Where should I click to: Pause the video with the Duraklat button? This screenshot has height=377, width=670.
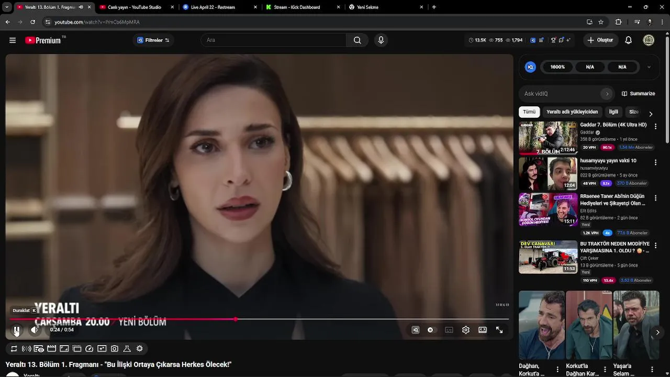pyautogui.click(x=17, y=330)
